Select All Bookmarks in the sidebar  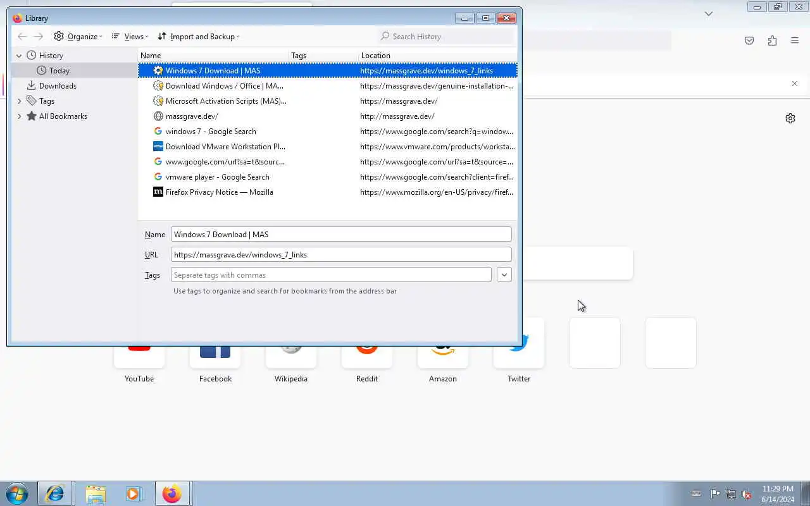click(x=63, y=116)
